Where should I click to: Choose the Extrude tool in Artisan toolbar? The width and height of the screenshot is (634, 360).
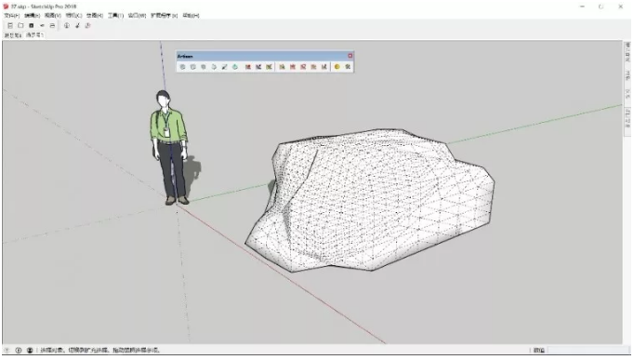(x=235, y=67)
